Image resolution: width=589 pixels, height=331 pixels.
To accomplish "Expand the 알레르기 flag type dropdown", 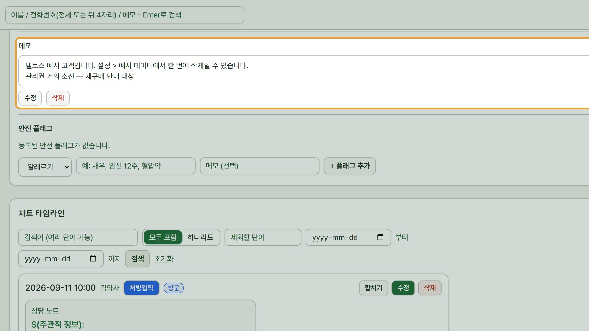I will click(45, 167).
